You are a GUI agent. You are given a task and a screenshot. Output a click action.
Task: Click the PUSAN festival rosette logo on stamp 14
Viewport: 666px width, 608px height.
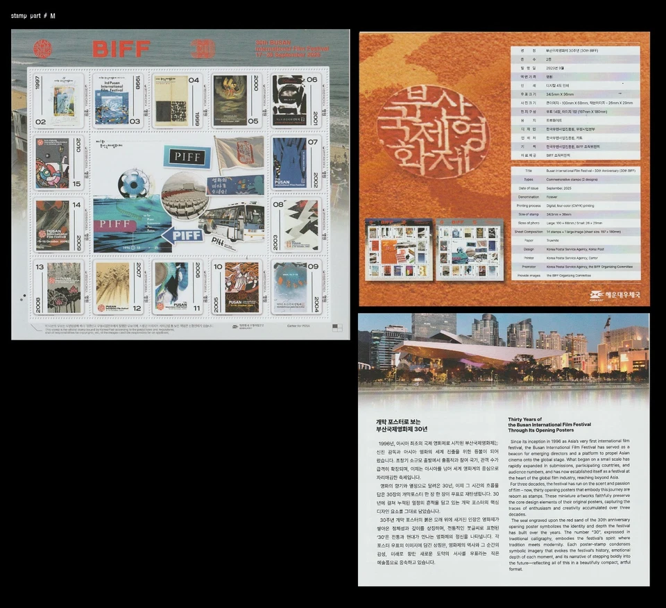(42, 233)
